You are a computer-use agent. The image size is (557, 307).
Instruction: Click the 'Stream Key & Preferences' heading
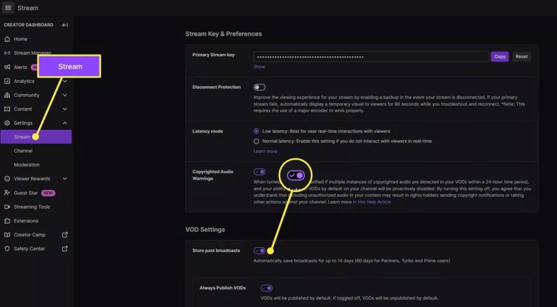[224, 34]
